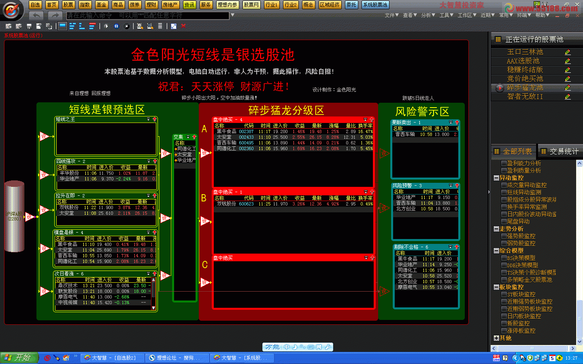The height and width of the screenshot is (364, 583).
Task: Click the vertical scrollbar of the list panel
Action: [579, 252]
